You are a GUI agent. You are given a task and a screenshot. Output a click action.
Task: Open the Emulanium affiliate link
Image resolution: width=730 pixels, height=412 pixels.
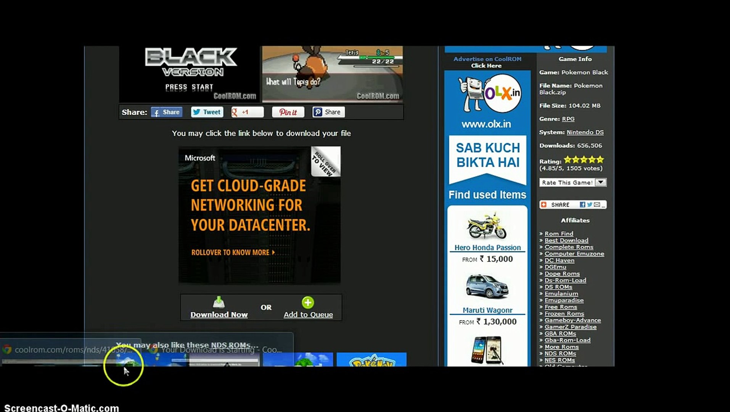point(561,294)
